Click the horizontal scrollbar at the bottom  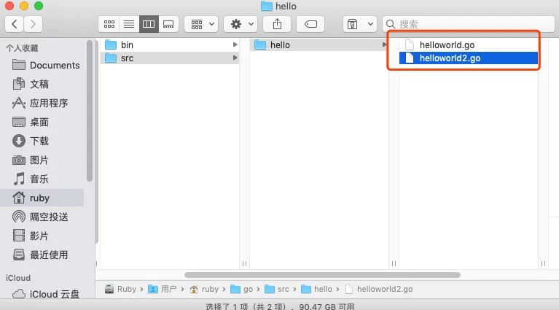(x=322, y=275)
